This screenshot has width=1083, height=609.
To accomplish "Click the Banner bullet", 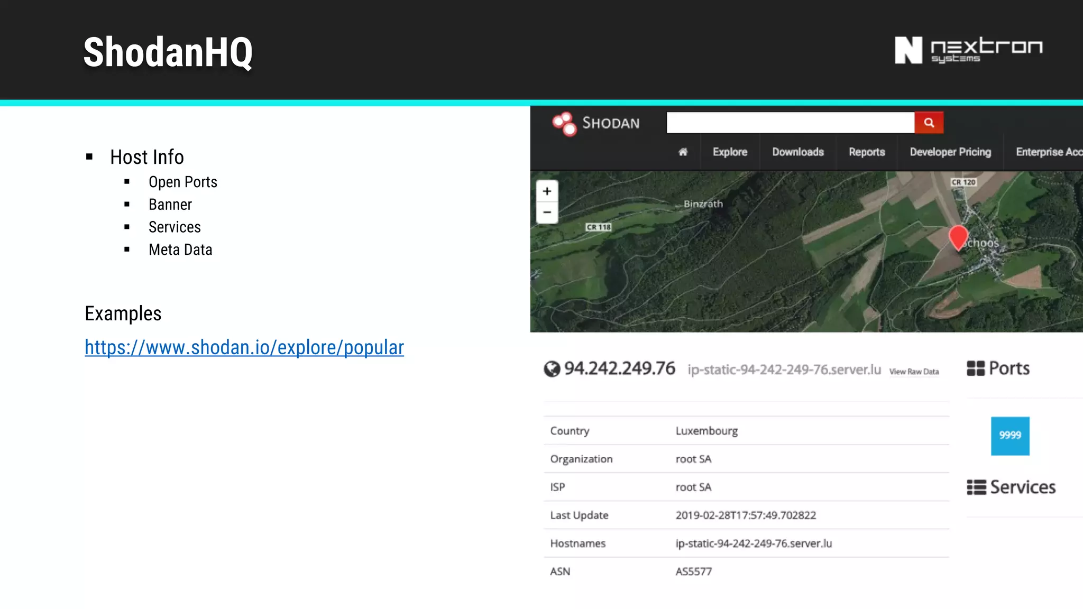I will click(x=170, y=205).
